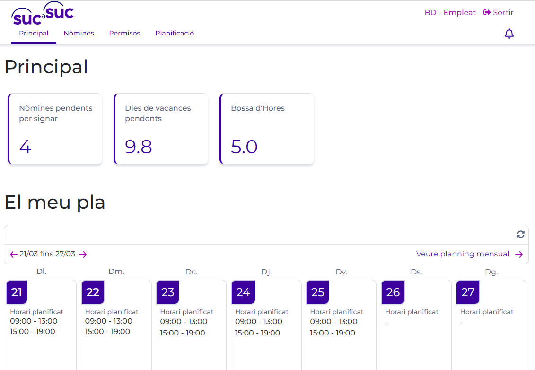This screenshot has height=370, width=535.
Task: Open the notifications bell icon
Action: point(509,34)
